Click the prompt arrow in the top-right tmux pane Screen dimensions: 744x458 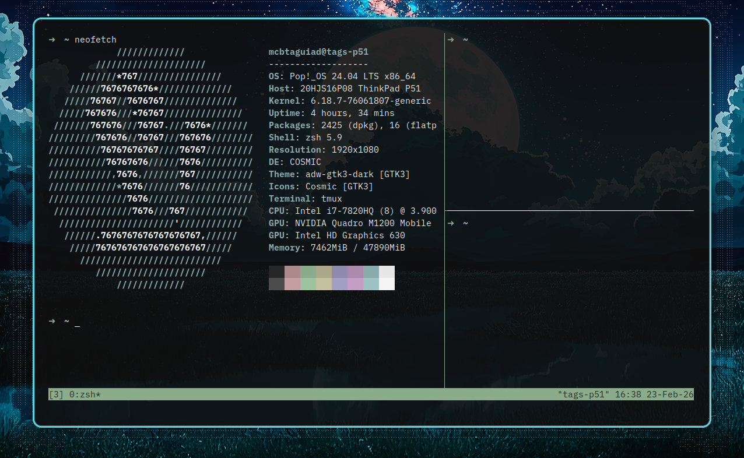pos(451,40)
